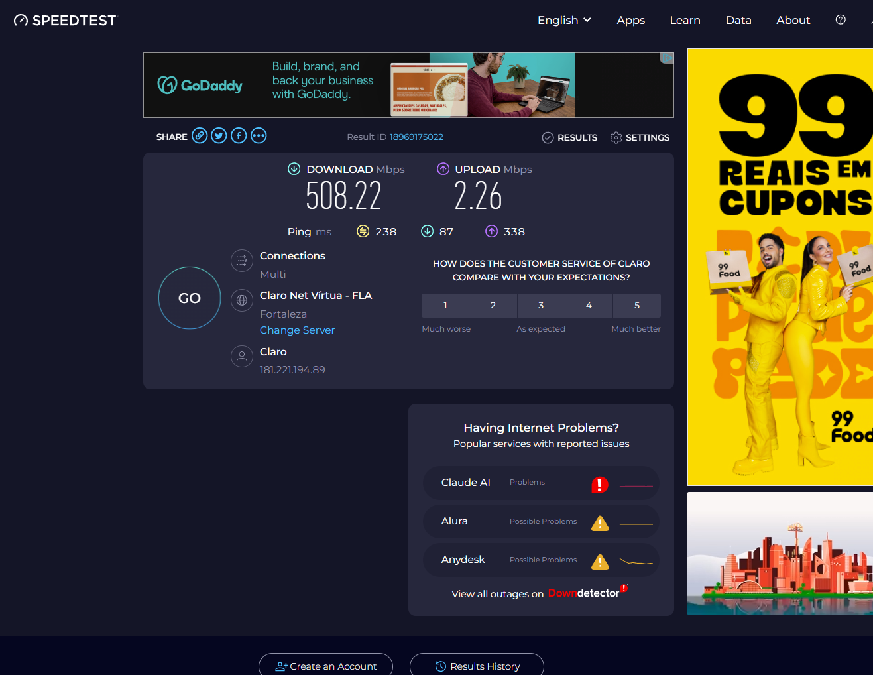Click the GoDaddy banner ad
This screenshot has width=873, height=675.
click(x=408, y=86)
